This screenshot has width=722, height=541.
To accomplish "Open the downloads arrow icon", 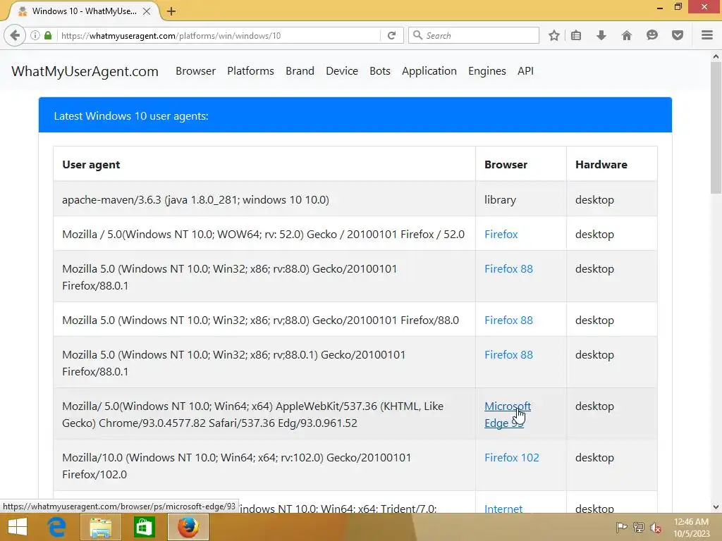I will pyautogui.click(x=601, y=35).
